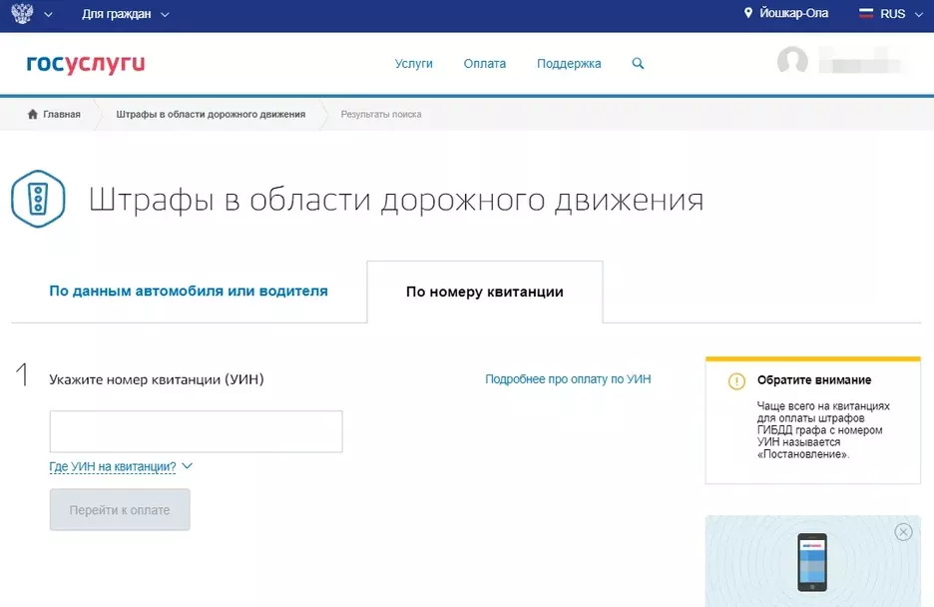Open Подробнее про оплату по УИН link
Screen dimensions: 934x607
tap(568, 379)
